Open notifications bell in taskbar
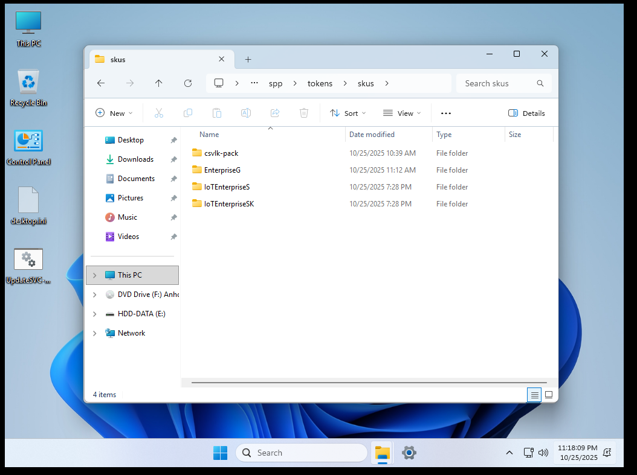Screen dimensions: 637x475 pos(607,453)
